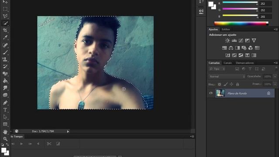Select the Eyedropper tool
Image resolution: width=279 pixels, height=157 pixels.
click(x=5, y=38)
